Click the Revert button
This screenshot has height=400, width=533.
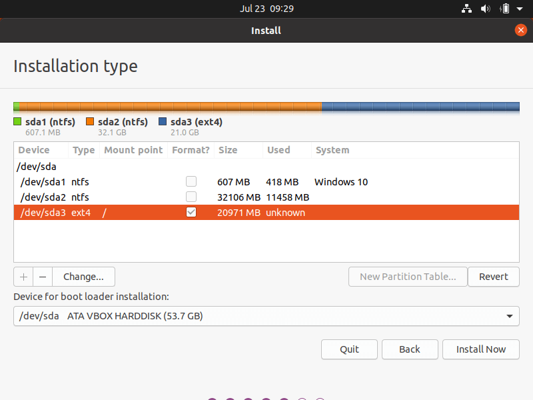point(494,277)
